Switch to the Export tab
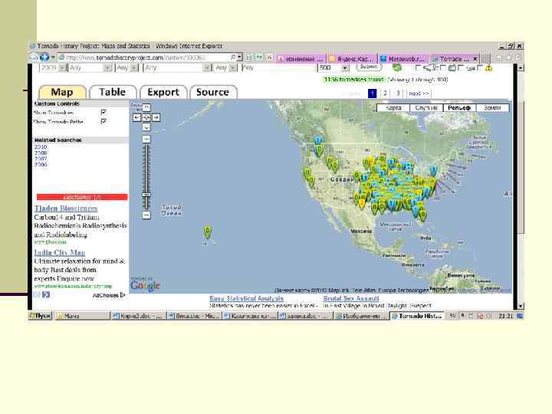Viewport: 552px width, 414px height. (x=163, y=92)
